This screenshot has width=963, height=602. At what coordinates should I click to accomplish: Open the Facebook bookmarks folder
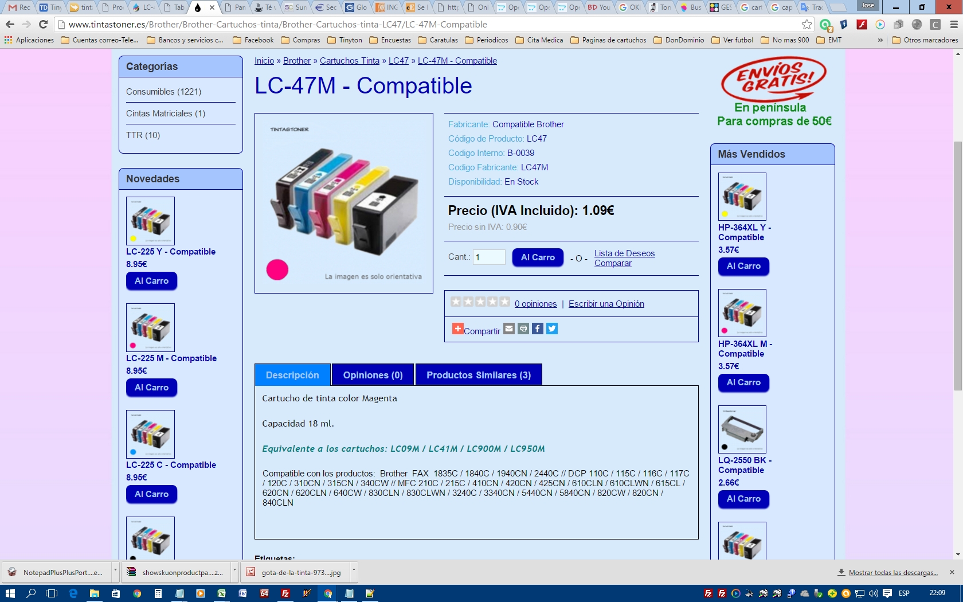coord(253,40)
